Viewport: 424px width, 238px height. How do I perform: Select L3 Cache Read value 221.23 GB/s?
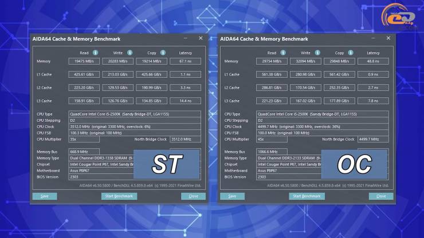272,101
